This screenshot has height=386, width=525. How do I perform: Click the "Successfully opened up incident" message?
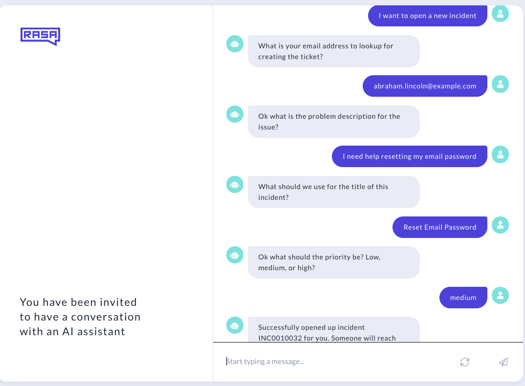click(x=333, y=332)
